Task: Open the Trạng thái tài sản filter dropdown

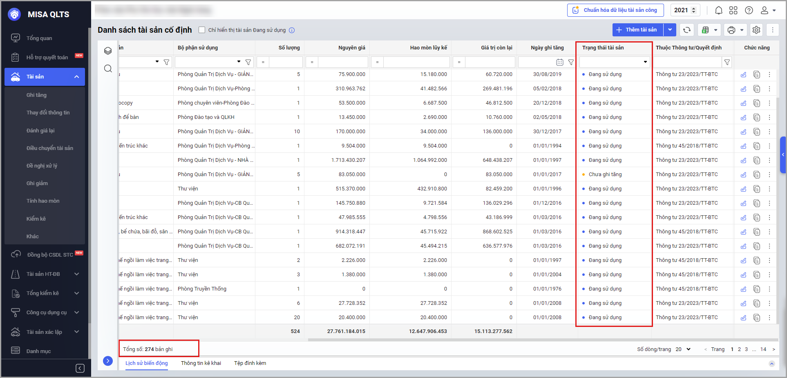Action: [645, 62]
